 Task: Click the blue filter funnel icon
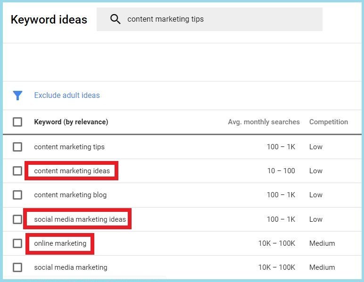click(17, 95)
